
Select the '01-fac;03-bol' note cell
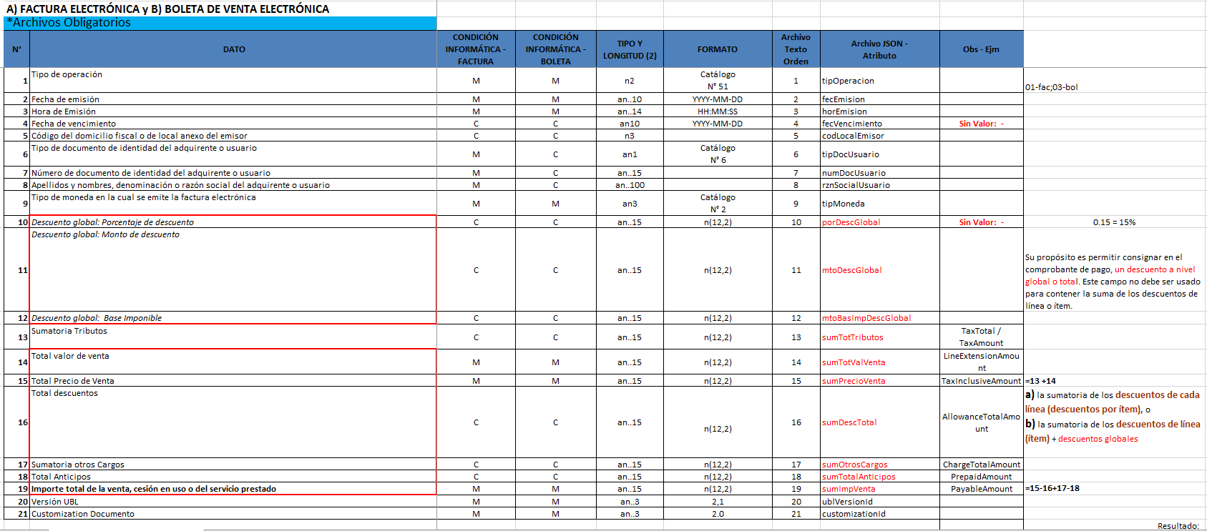click(1115, 81)
